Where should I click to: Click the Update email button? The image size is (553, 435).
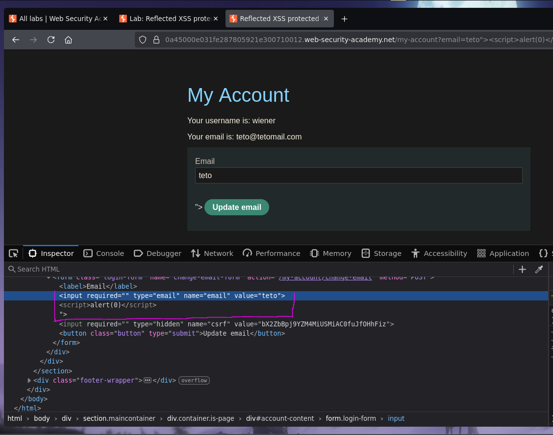[x=237, y=207]
